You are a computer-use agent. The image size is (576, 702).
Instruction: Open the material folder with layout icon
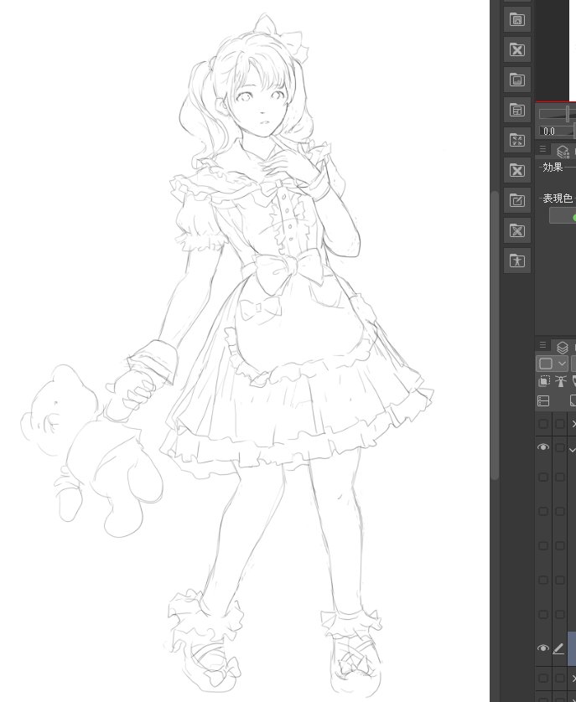(x=516, y=110)
